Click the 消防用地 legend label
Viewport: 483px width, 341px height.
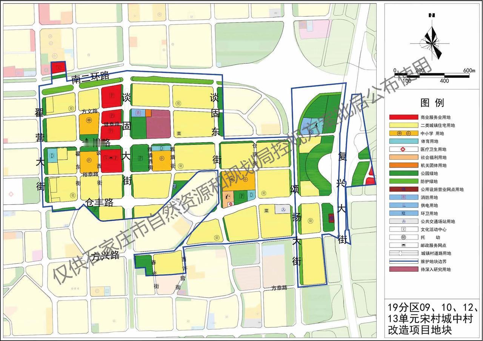coord(429,197)
